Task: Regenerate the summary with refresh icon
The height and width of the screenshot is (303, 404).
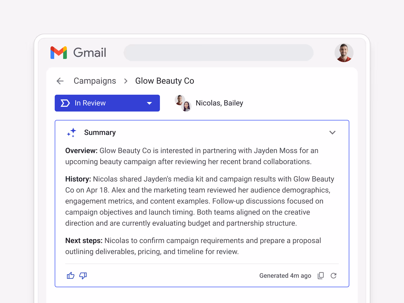Action: (x=334, y=276)
